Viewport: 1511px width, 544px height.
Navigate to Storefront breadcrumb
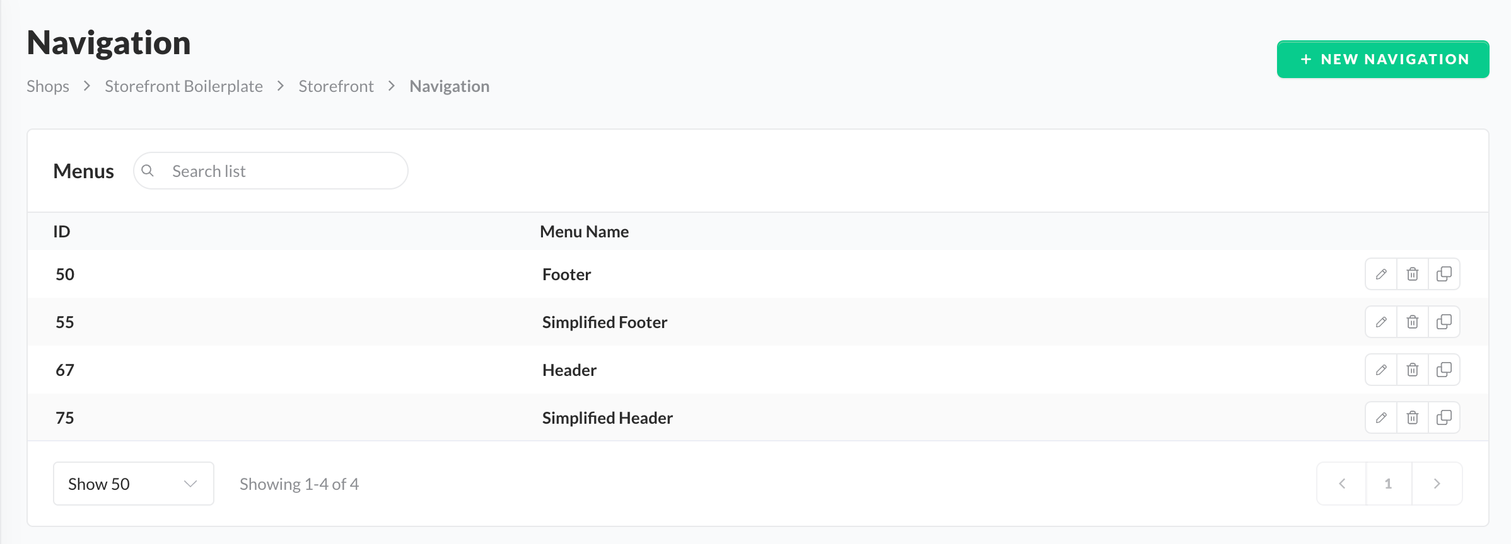[336, 86]
